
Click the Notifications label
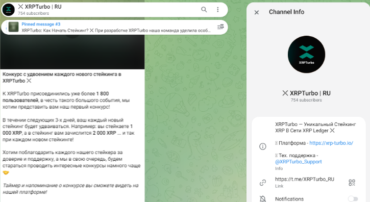click(289, 199)
